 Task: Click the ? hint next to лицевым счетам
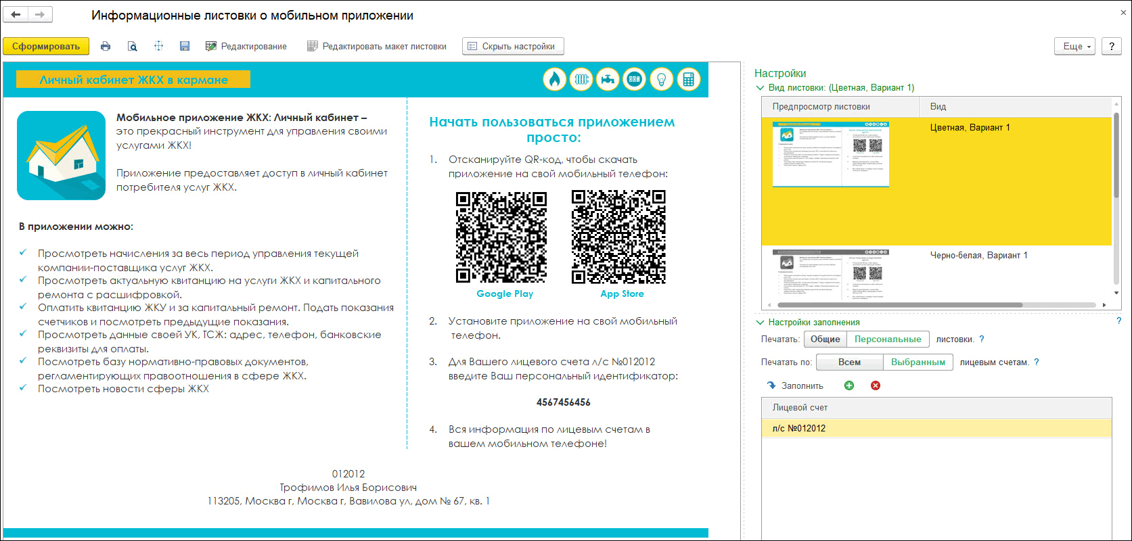coord(1037,362)
